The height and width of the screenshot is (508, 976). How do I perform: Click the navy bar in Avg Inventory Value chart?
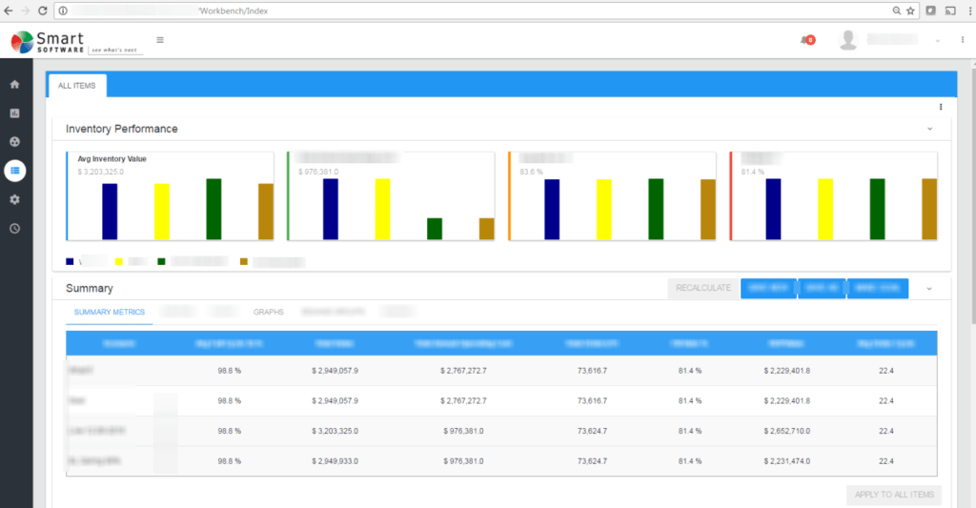(110, 212)
